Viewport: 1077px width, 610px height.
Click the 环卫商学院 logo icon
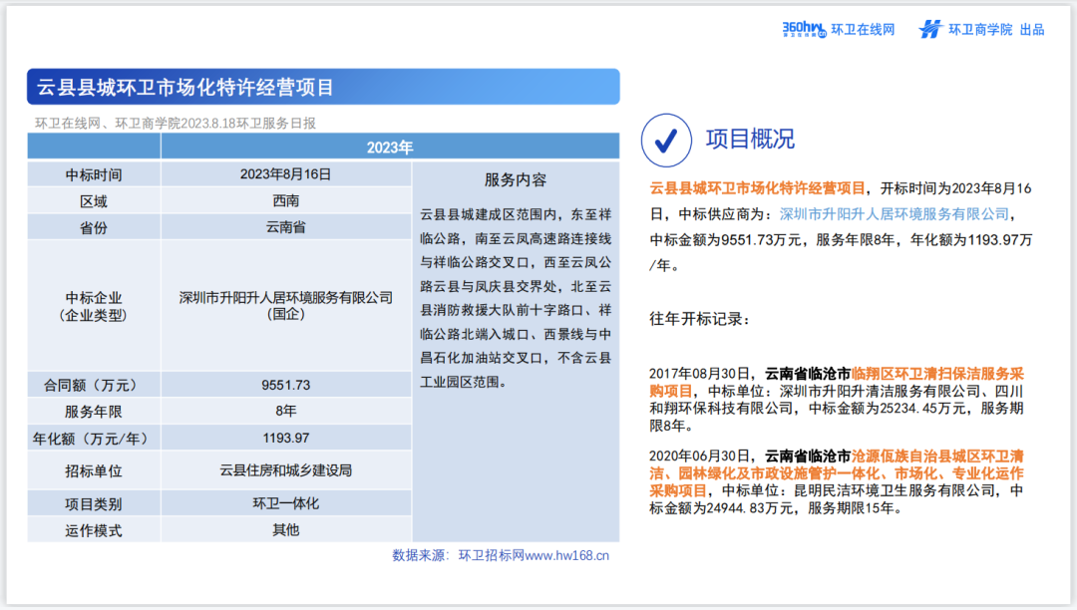[930, 30]
